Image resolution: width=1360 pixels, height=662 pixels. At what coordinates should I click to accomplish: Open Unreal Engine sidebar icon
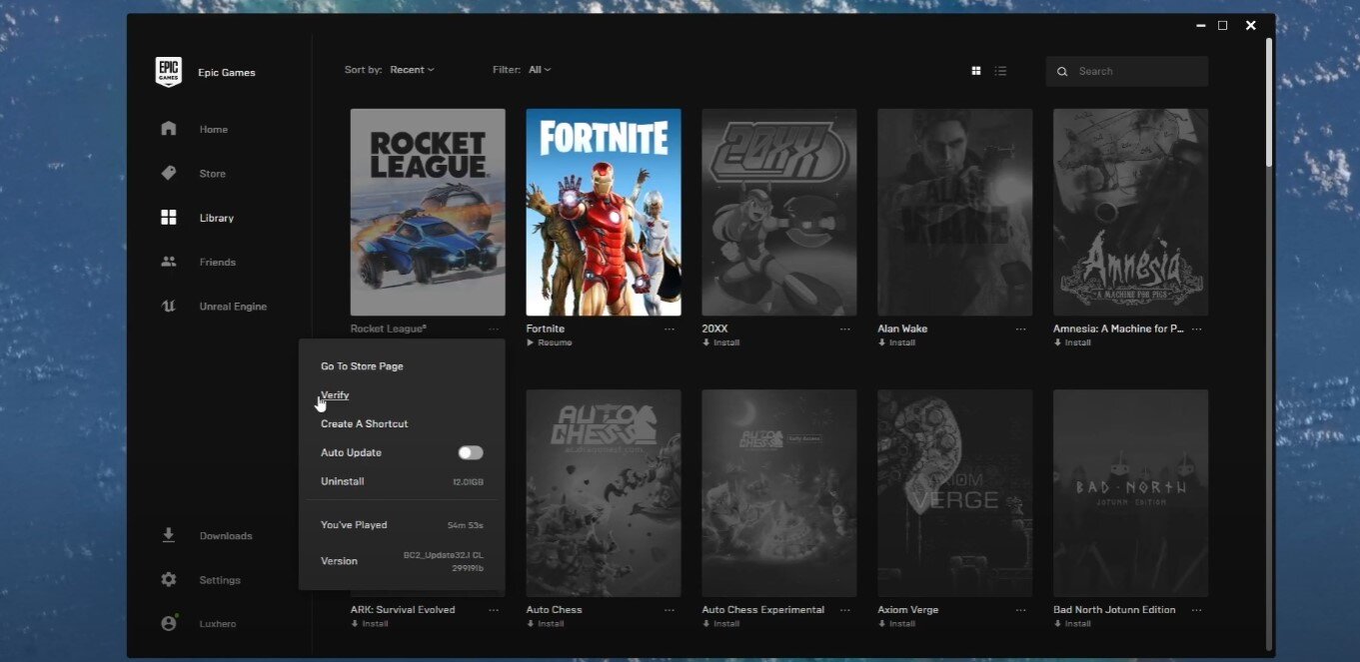[169, 307]
